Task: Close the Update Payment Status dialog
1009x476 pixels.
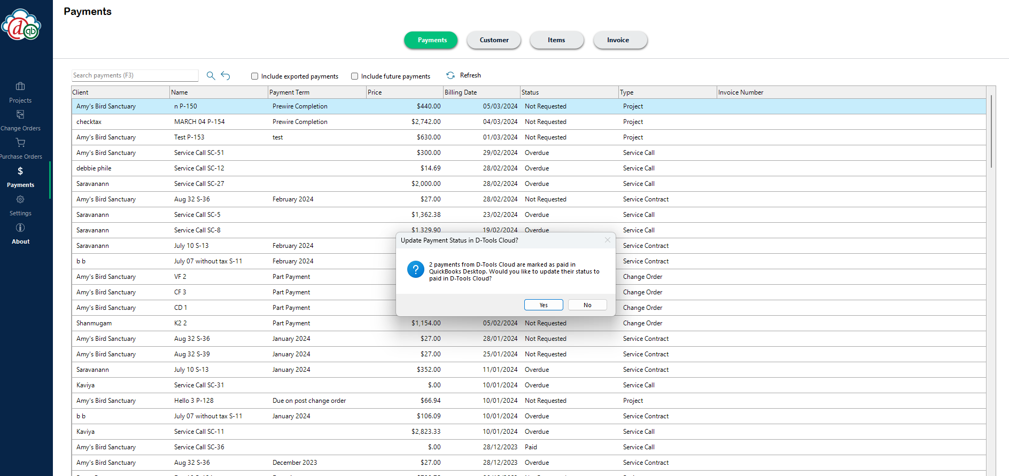Action: 607,240
